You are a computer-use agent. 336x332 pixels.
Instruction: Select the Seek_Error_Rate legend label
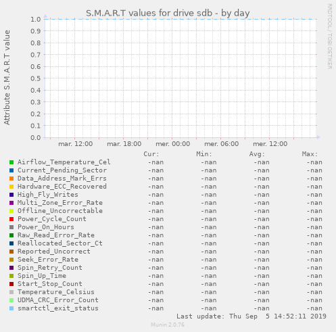(x=48, y=260)
